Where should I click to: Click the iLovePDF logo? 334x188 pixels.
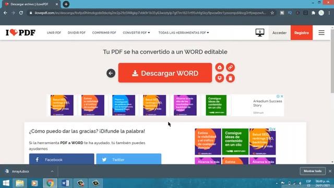[x=20, y=32]
